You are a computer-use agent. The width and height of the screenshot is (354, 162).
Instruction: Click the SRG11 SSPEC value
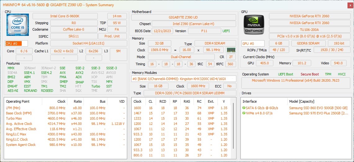click(74, 36)
